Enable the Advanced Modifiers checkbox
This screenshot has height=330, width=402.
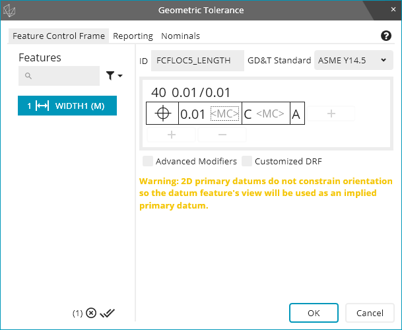coord(149,161)
